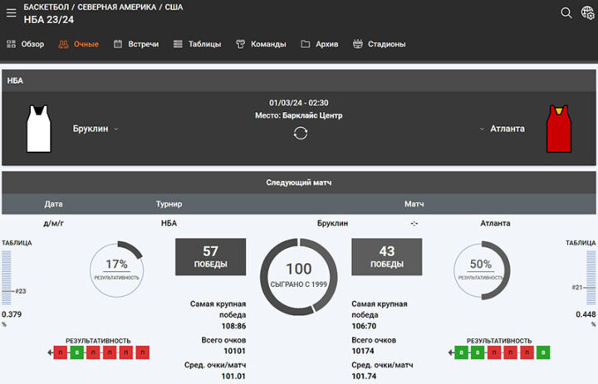Click the Баскетбол breadcrumb link

click(47, 7)
